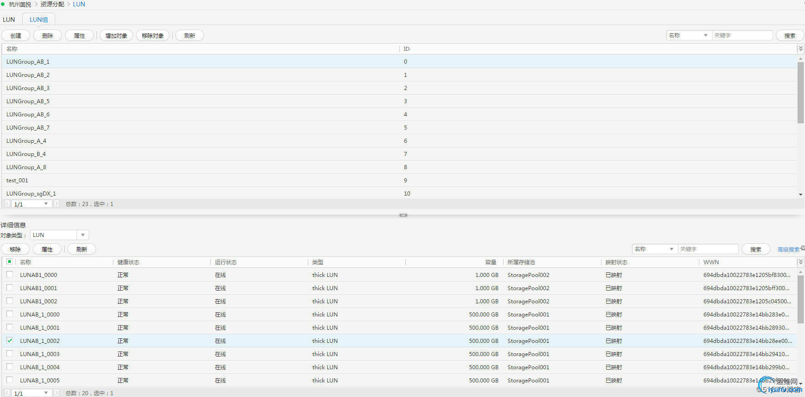Click 移除 in the detail panel
Image resolution: width=805 pixels, height=397 pixels.
[15, 249]
